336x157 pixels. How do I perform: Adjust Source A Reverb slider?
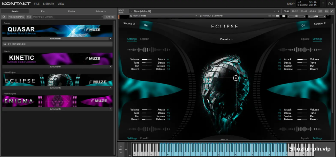147,69
